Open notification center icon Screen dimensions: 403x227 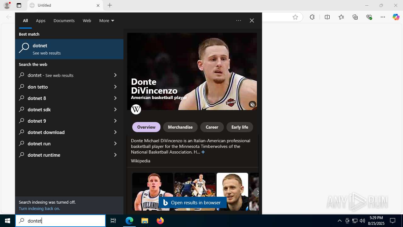click(393, 221)
